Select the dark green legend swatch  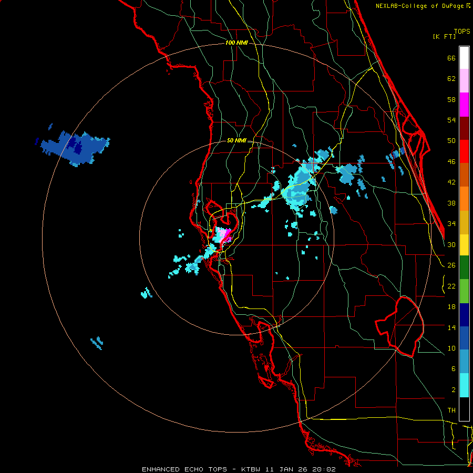pos(464,268)
